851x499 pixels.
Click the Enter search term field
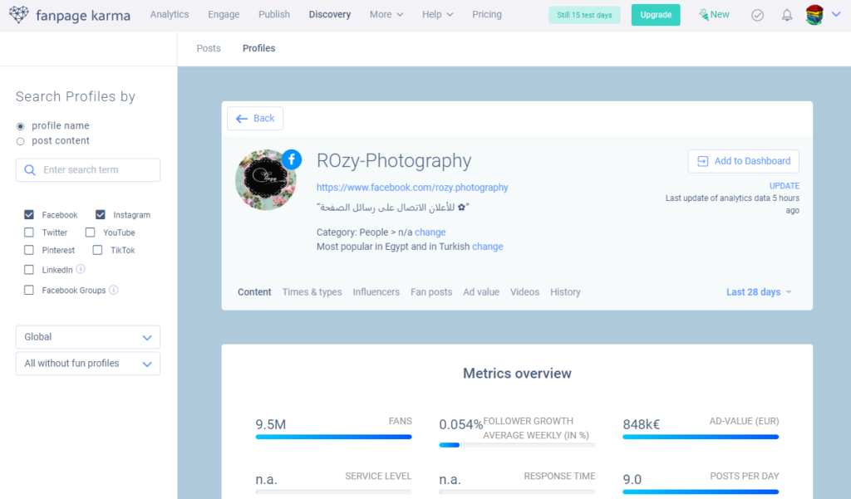(96, 170)
